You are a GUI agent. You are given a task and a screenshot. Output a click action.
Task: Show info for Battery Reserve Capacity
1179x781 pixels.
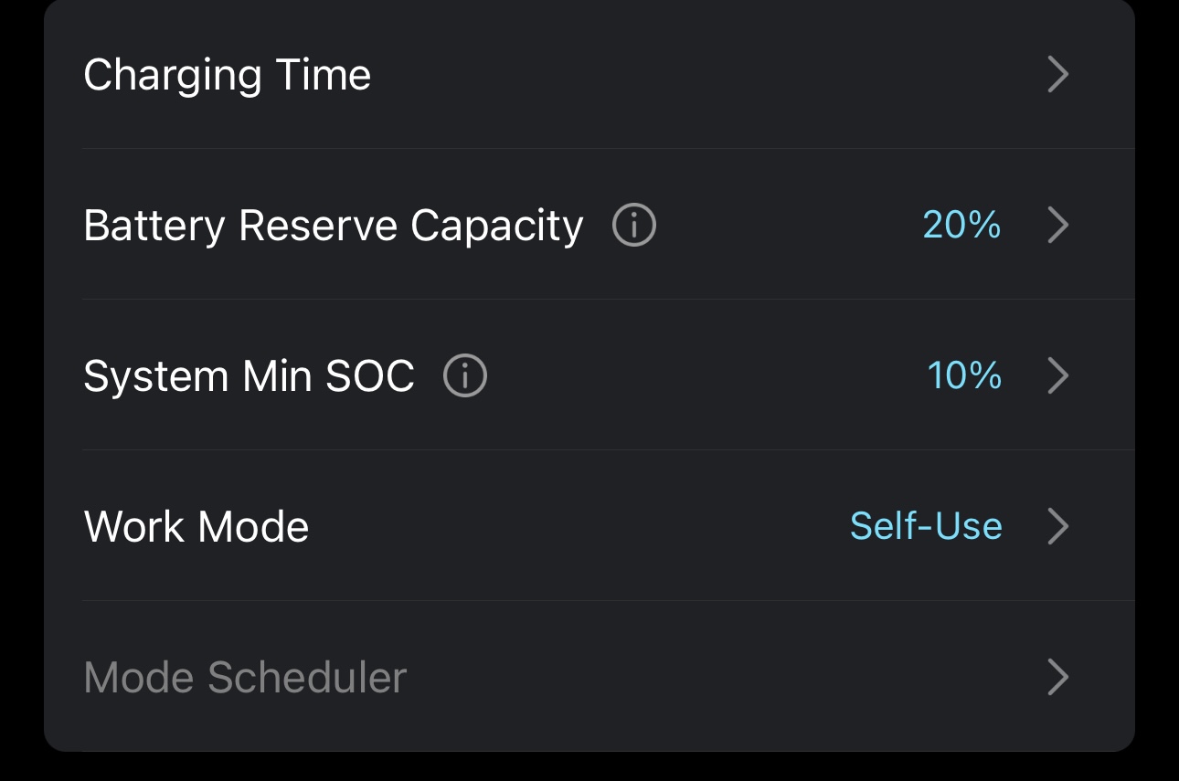(x=633, y=226)
